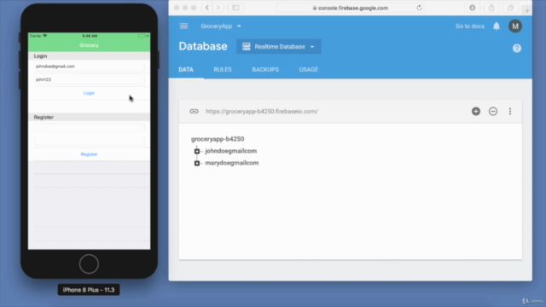This screenshot has width=546, height=307.
Task: Open the Realtime Database selector dropdown
Action: click(x=279, y=47)
